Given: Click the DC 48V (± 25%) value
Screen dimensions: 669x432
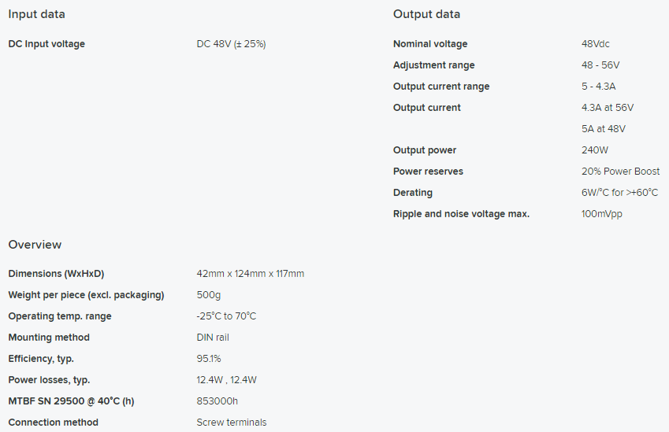Looking at the screenshot, I should coord(231,44).
